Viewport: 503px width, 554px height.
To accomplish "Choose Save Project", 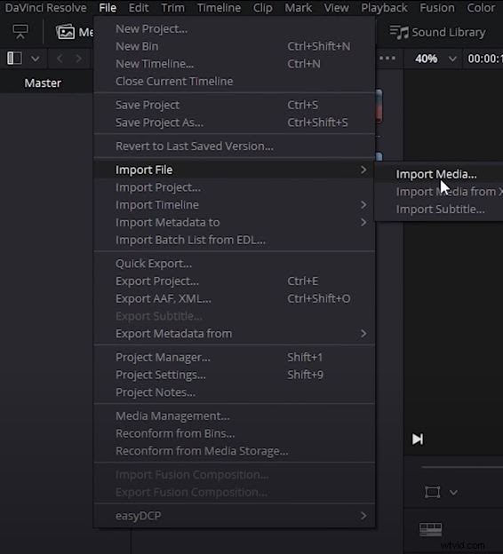I will (x=234, y=105).
